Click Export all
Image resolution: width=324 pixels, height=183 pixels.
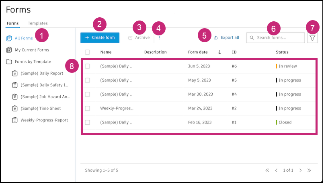[x=226, y=37]
